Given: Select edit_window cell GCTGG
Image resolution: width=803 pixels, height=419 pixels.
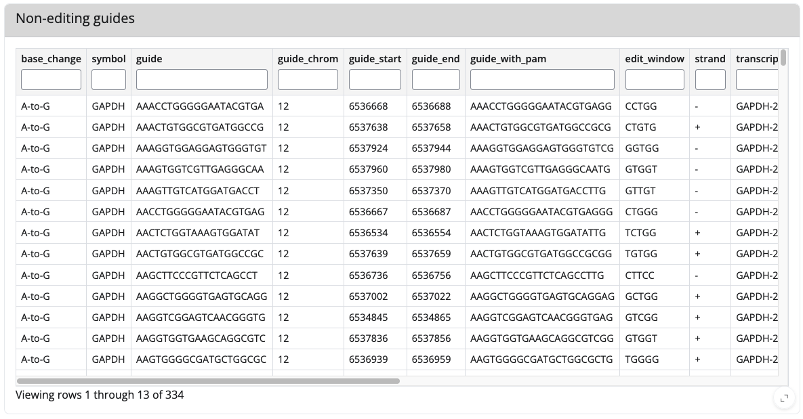Looking at the screenshot, I should [642, 296].
